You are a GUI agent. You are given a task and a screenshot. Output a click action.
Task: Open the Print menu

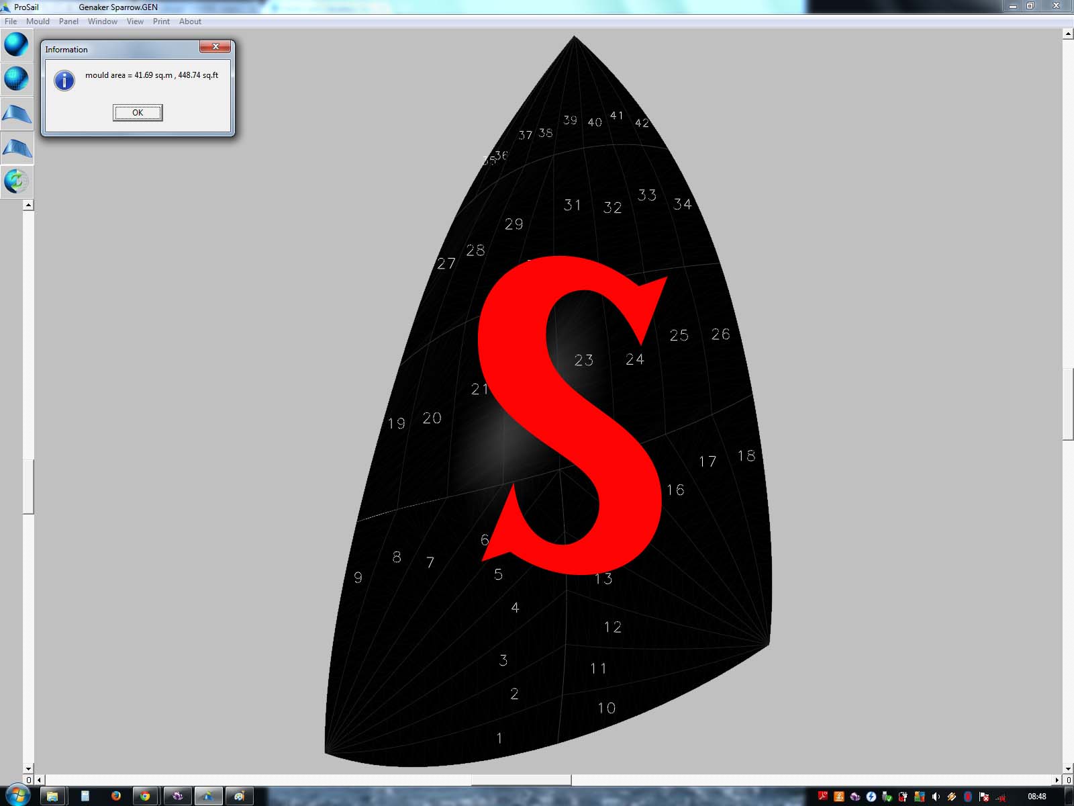pyautogui.click(x=161, y=21)
